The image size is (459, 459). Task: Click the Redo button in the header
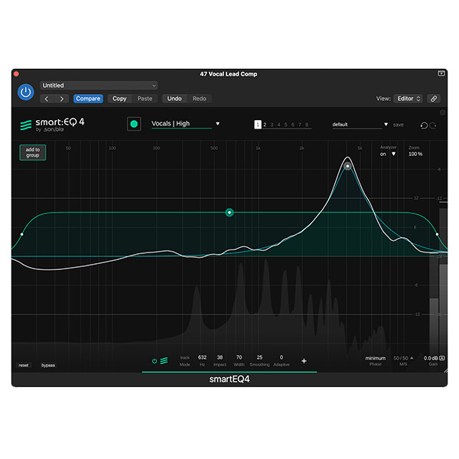coord(200,99)
